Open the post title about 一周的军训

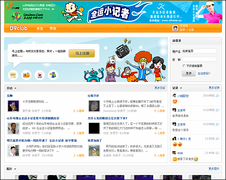42,140
